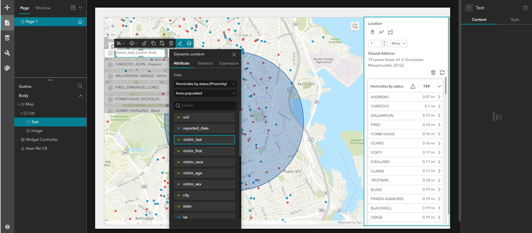Open the Miles unit dropdown

tap(398, 44)
